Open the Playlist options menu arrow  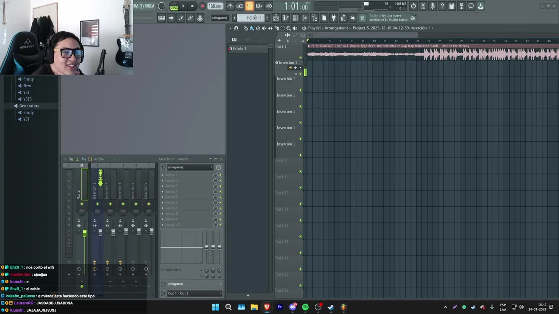(230, 28)
